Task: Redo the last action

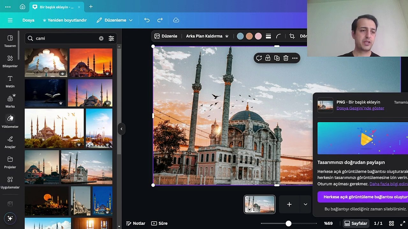Action: pos(160,20)
